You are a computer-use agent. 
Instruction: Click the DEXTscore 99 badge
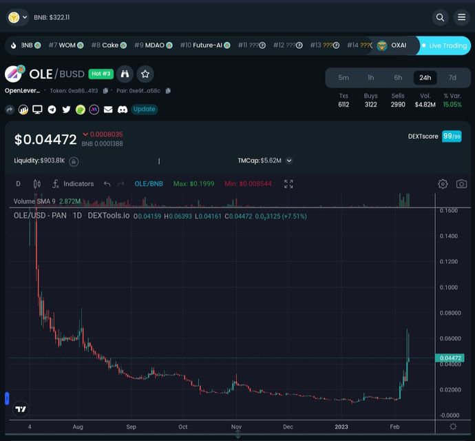tap(452, 136)
